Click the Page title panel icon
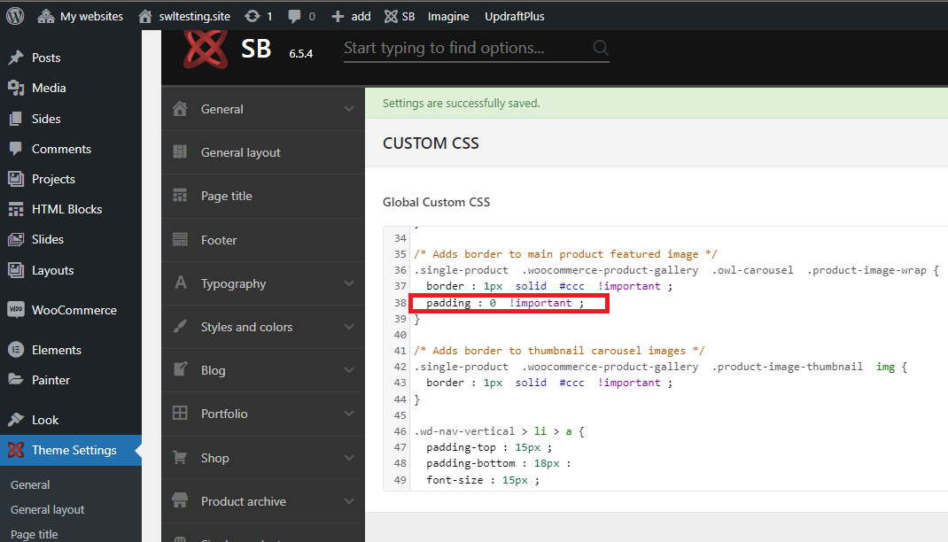948x542 pixels. coord(180,196)
